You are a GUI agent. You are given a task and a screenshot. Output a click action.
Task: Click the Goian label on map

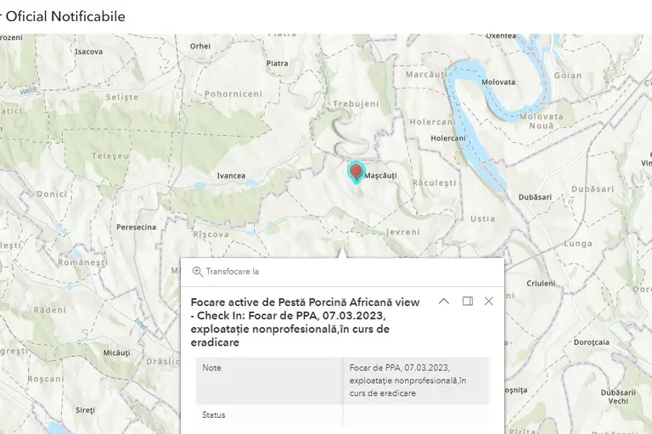click(x=568, y=76)
